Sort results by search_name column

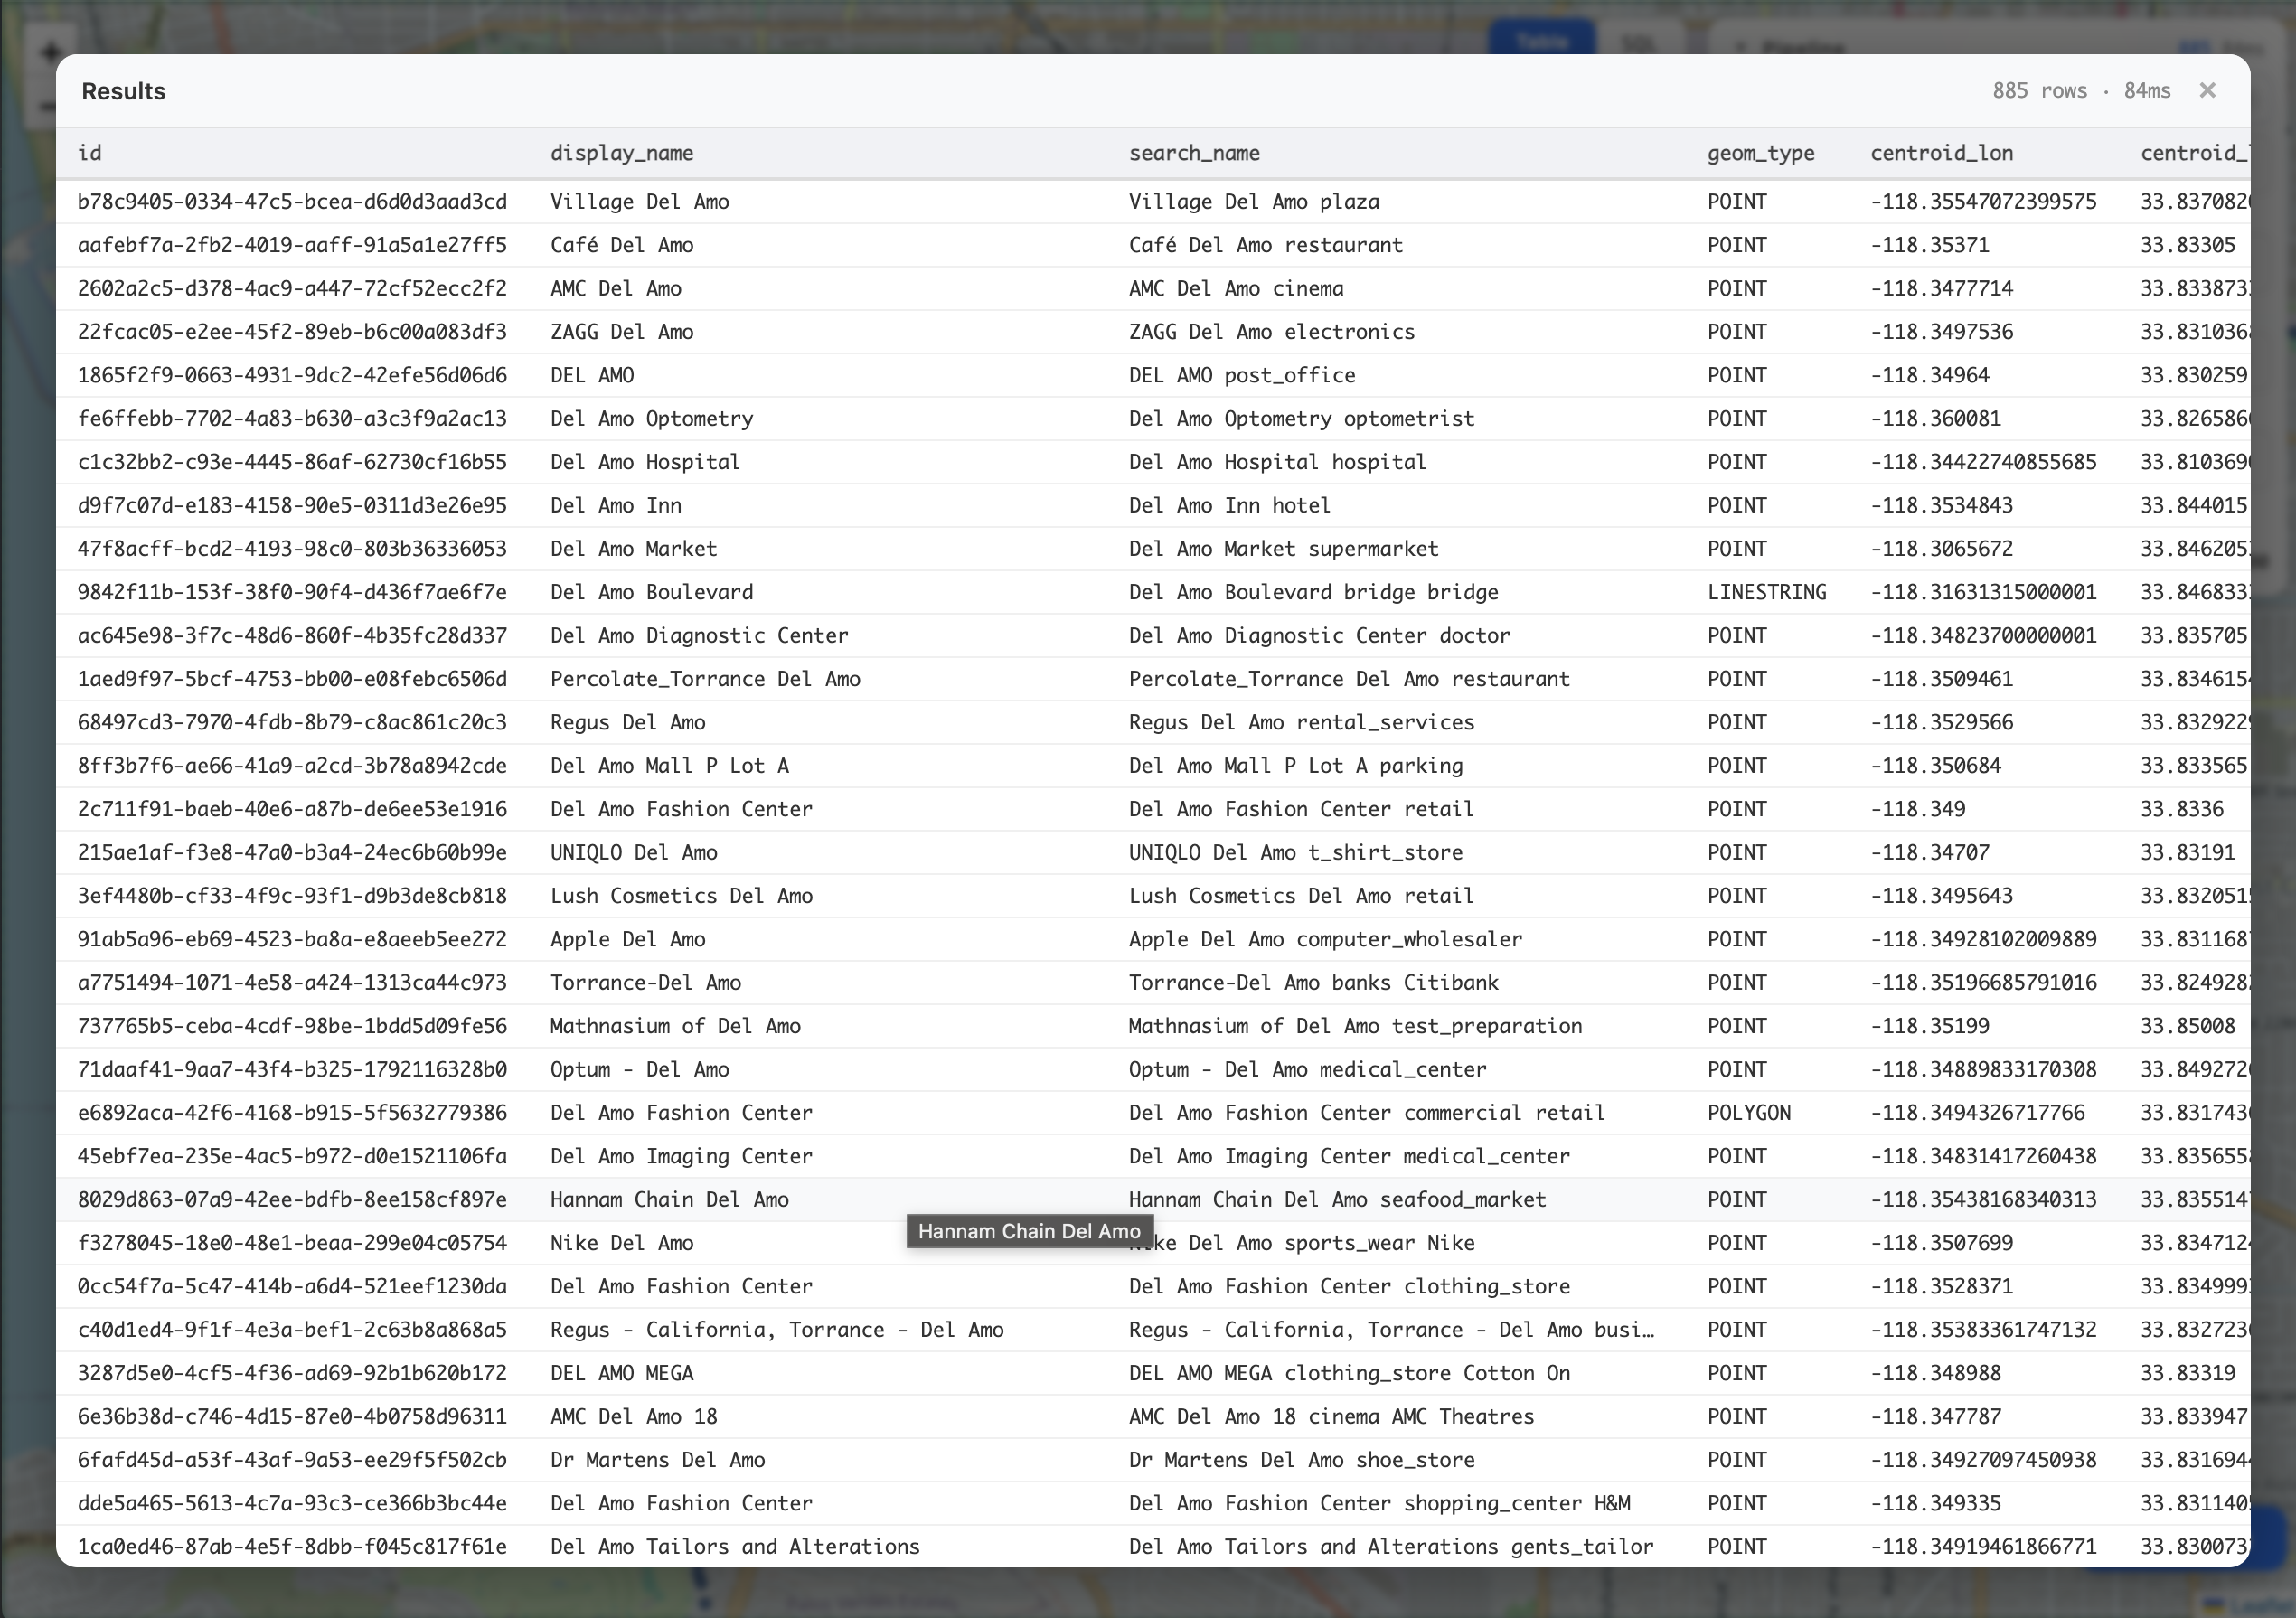[1196, 153]
